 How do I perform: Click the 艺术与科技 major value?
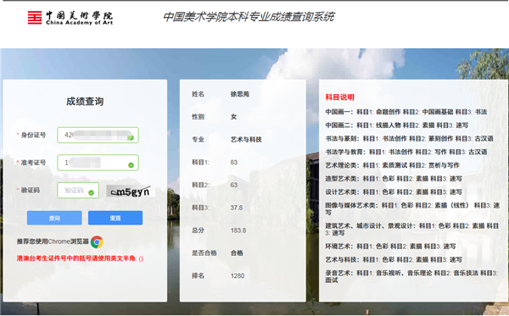click(x=246, y=140)
